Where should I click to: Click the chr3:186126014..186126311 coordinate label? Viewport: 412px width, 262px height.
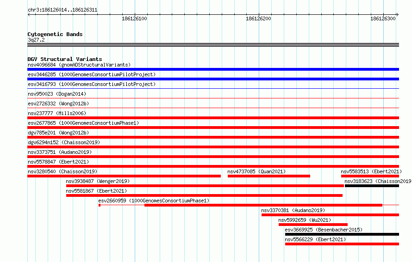(x=62, y=10)
